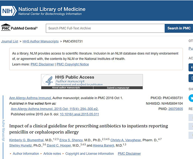Open the PMC PubMed Central logo
Screen dimensions: 193x159
tap(19, 27)
